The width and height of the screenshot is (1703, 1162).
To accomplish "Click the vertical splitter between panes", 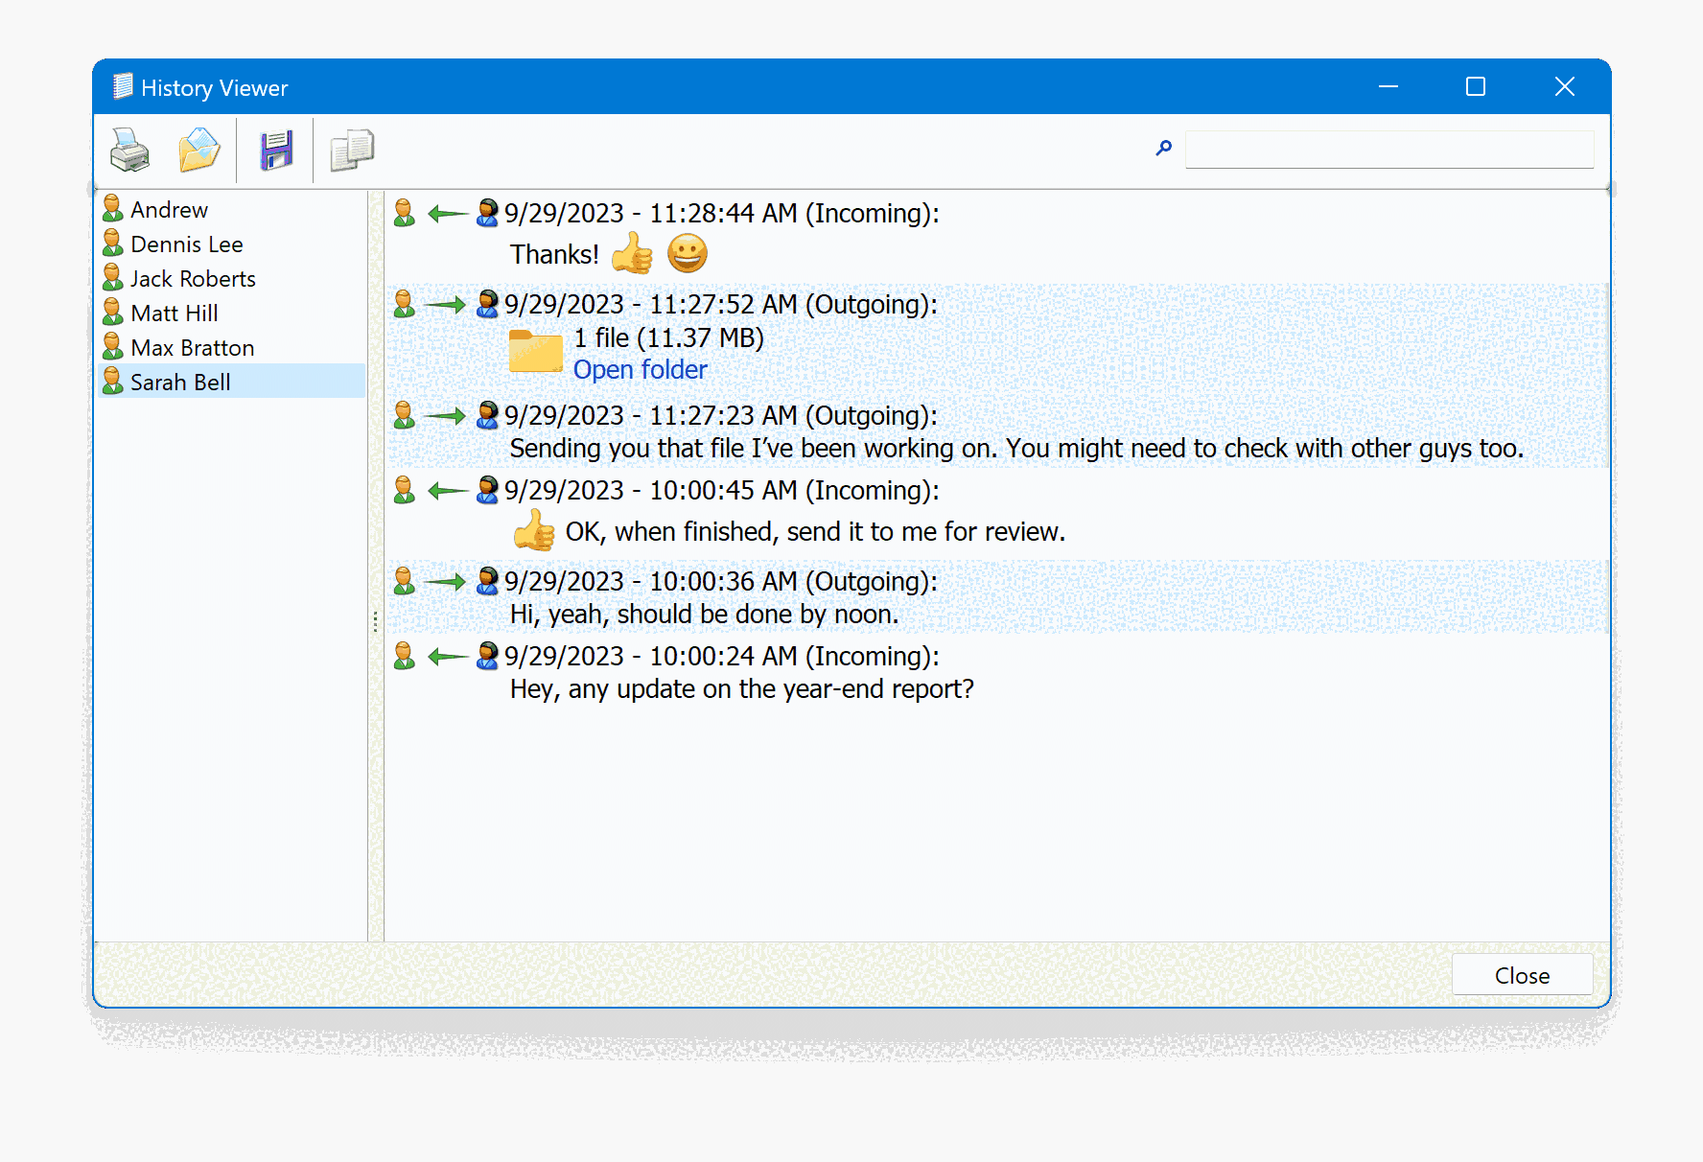I will 375,621.
